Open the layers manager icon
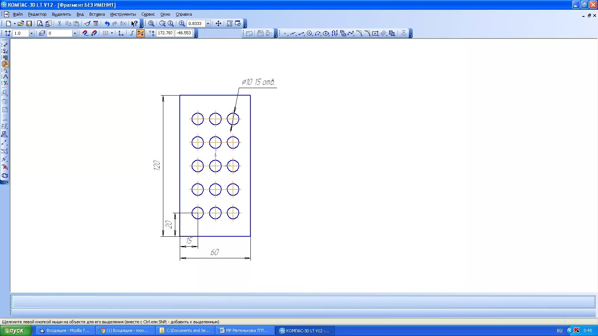 [42, 33]
